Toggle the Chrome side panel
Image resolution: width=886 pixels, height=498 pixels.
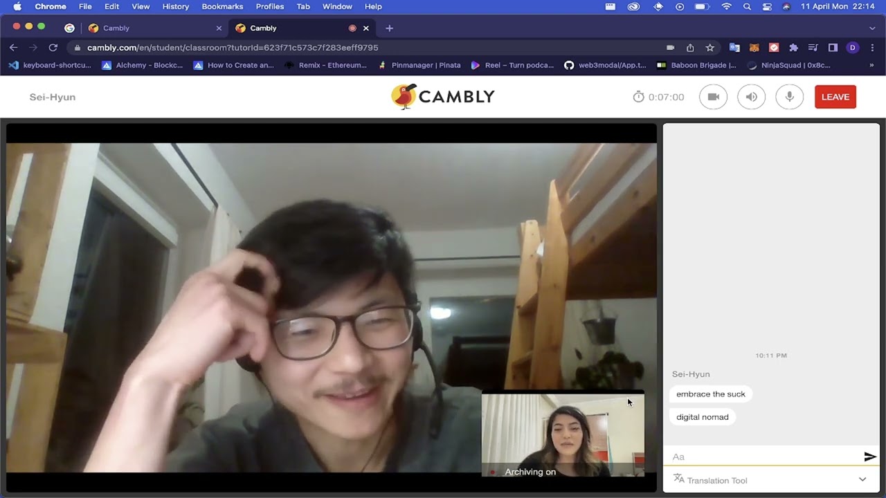click(x=833, y=48)
